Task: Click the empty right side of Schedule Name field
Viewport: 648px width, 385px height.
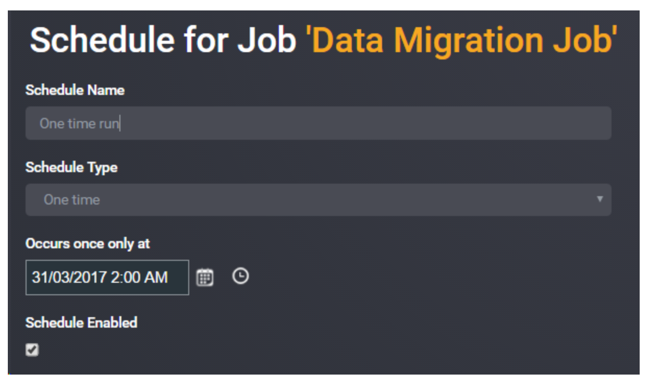Action: pos(417,123)
